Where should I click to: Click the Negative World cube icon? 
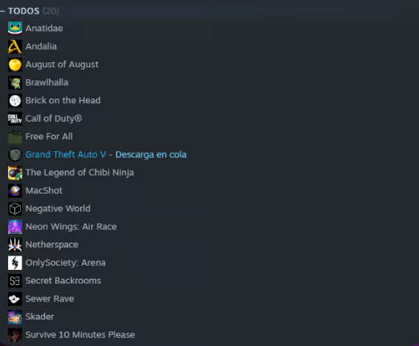[15, 209]
